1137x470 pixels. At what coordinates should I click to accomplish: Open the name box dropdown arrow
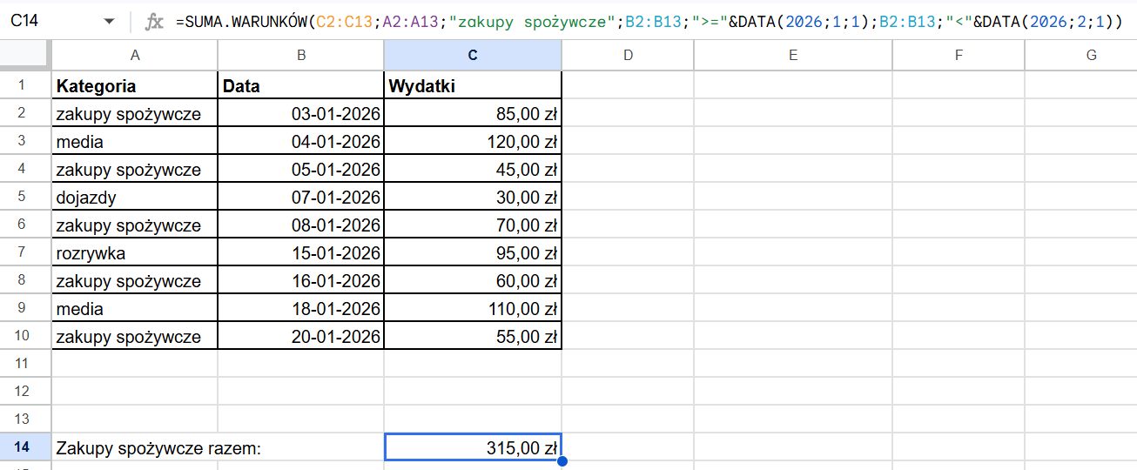click(x=109, y=21)
